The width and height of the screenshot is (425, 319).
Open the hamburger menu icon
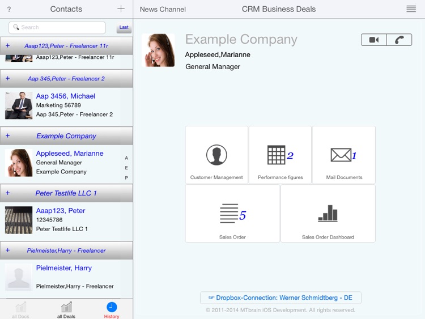coord(411,9)
